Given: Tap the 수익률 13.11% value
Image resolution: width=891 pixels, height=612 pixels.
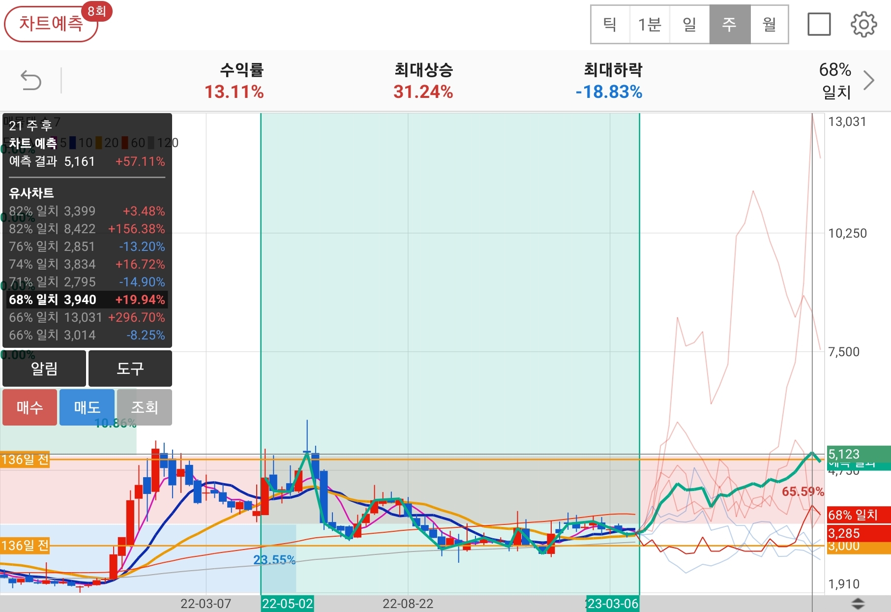Looking at the screenshot, I should click(234, 92).
